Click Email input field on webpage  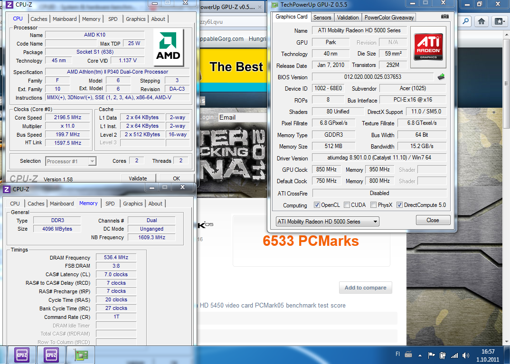click(x=243, y=117)
